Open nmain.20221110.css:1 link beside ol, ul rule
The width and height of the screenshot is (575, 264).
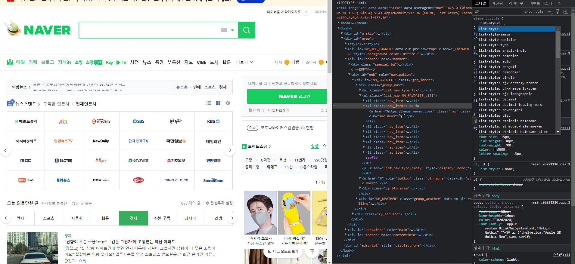tap(550, 164)
